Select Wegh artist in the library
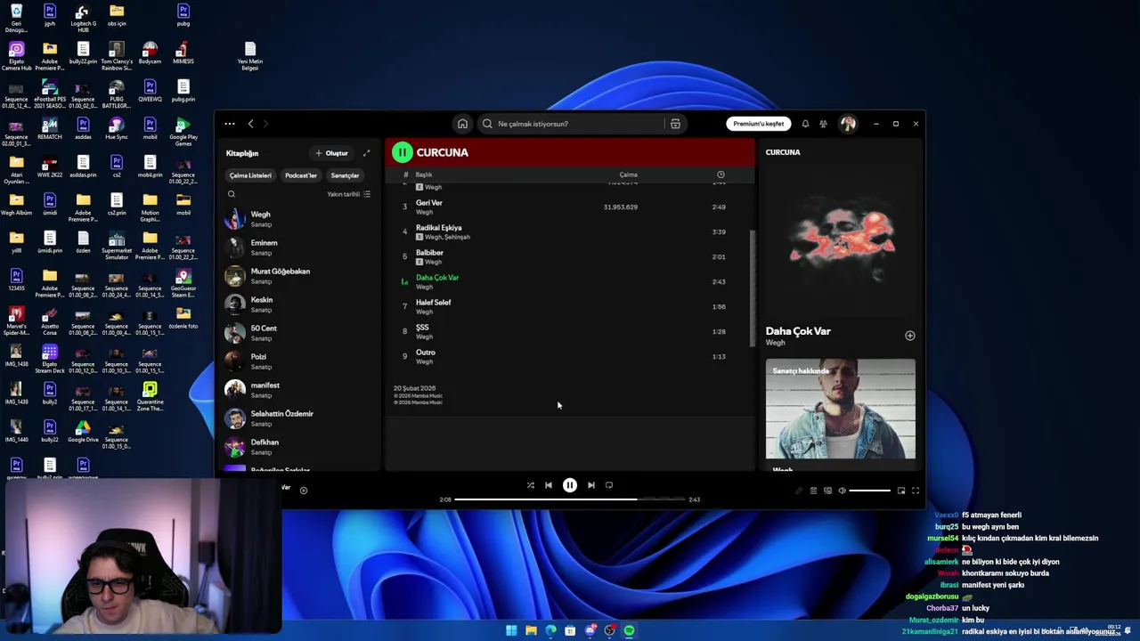Image resolution: width=1140 pixels, height=641 pixels. pyautogui.click(x=301, y=219)
